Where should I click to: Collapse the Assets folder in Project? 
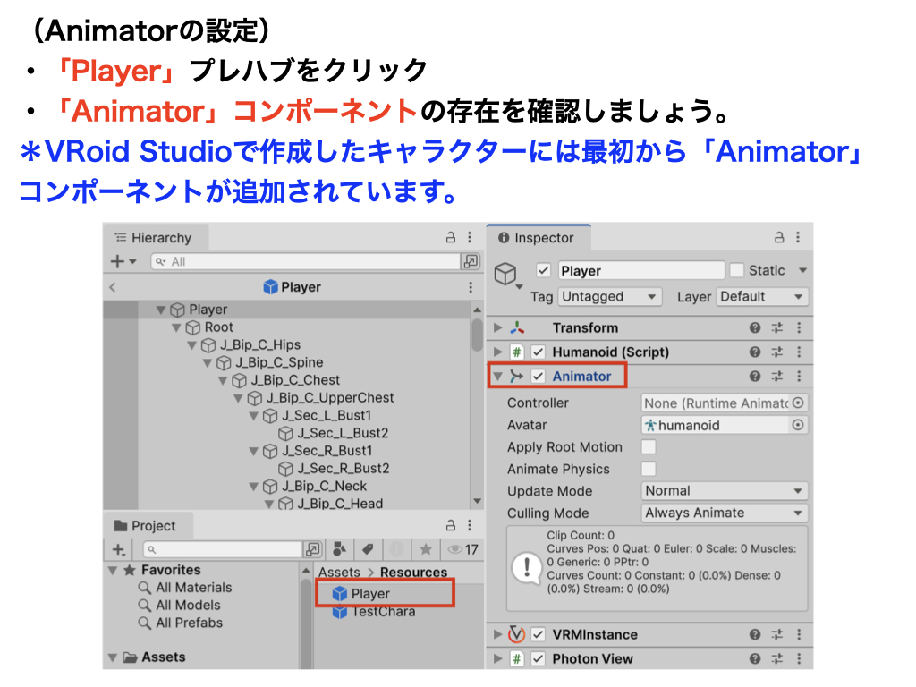(113, 657)
